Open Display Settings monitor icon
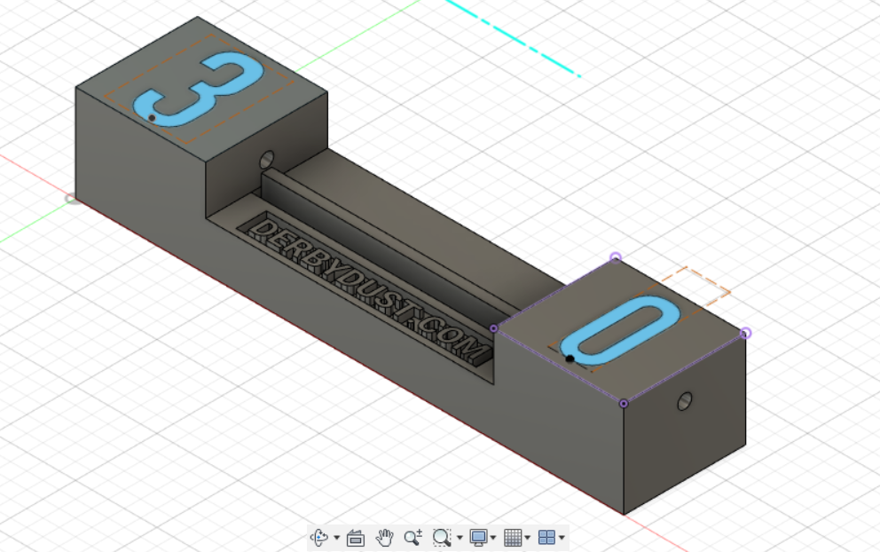This screenshot has height=552, width=880. click(x=479, y=537)
